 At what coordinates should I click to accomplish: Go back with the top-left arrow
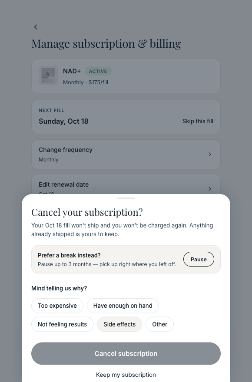(36, 27)
